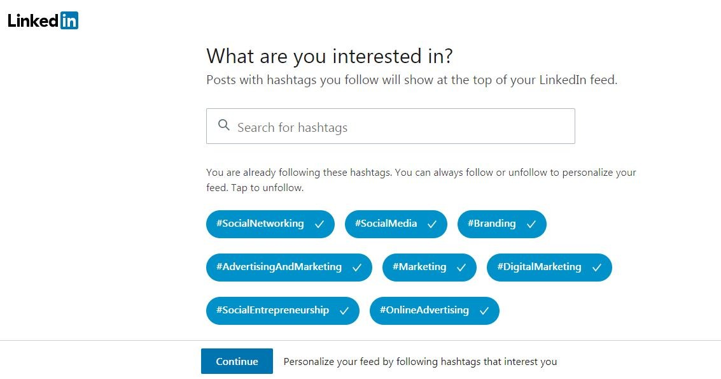Click the checkmark on #DigitalMarketing
This screenshot has width=721, height=379.
pos(597,268)
